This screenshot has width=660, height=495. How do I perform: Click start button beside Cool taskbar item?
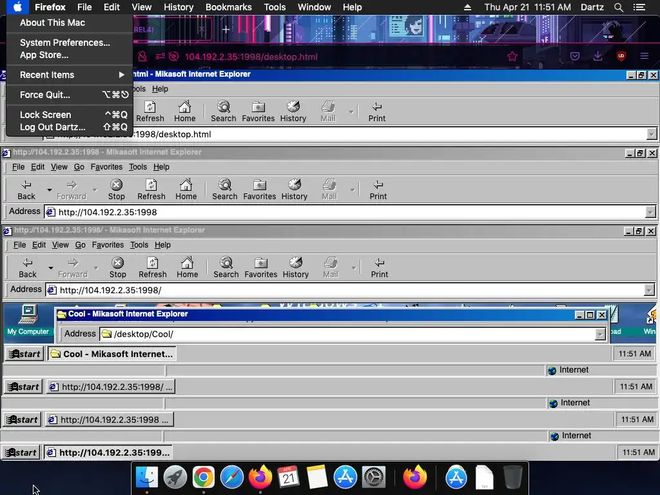pyautogui.click(x=24, y=354)
